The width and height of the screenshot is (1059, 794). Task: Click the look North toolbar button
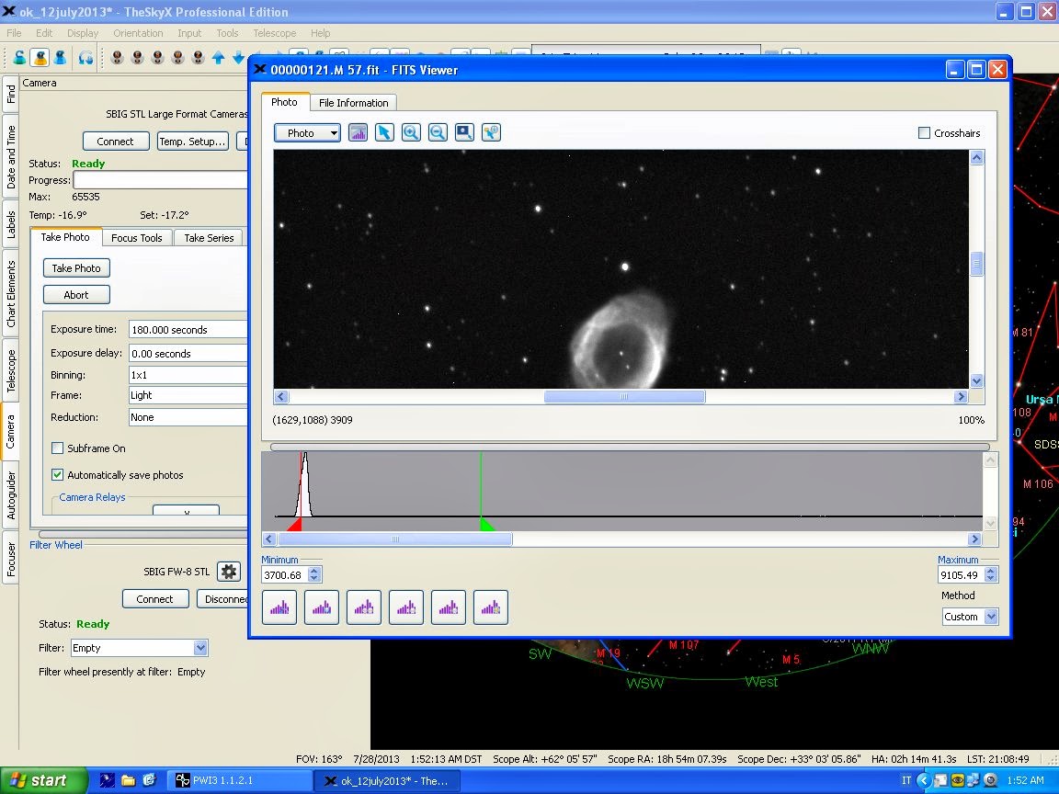point(118,58)
